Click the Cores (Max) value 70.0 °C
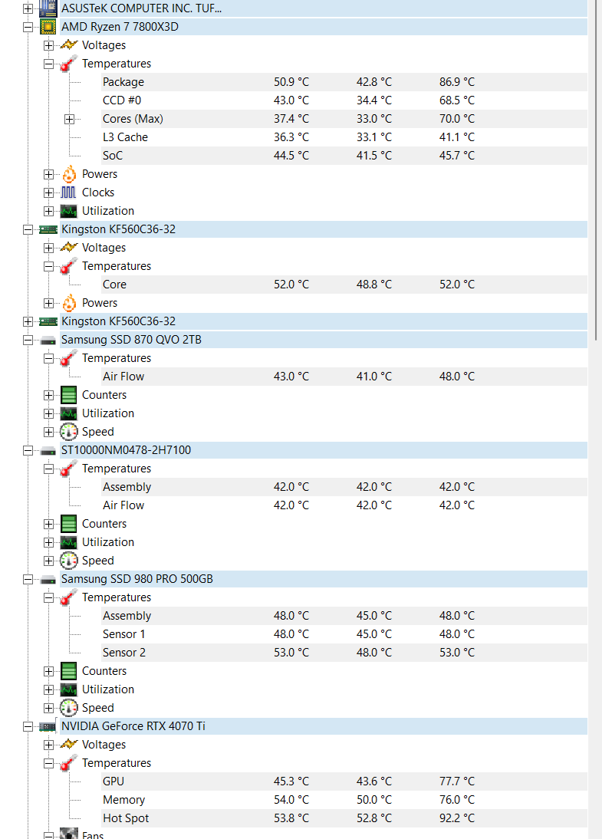This screenshot has height=839, width=602. [457, 119]
